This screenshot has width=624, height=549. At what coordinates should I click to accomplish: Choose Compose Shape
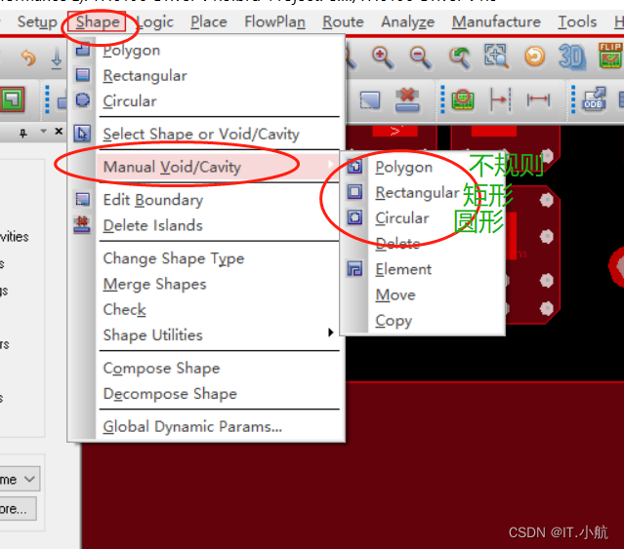pyautogui.click(x=206, y=369)
